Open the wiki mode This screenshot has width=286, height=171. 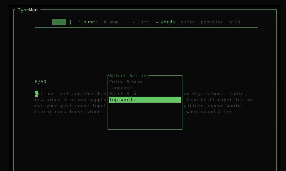click(x=235, y=22)
